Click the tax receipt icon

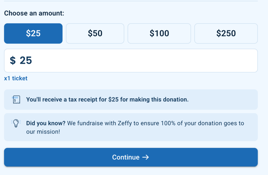pyautogui.click(x=16, y=100)
